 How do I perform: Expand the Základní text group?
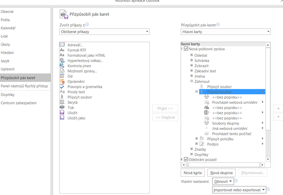(192, 70)
